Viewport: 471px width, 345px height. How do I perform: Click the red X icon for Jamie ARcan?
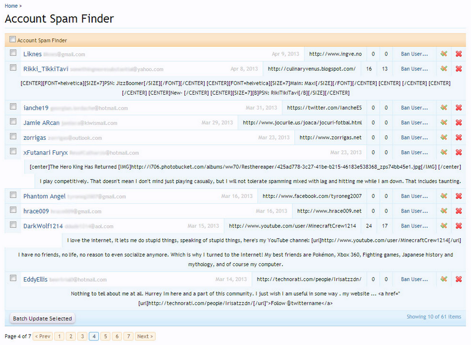459,123
